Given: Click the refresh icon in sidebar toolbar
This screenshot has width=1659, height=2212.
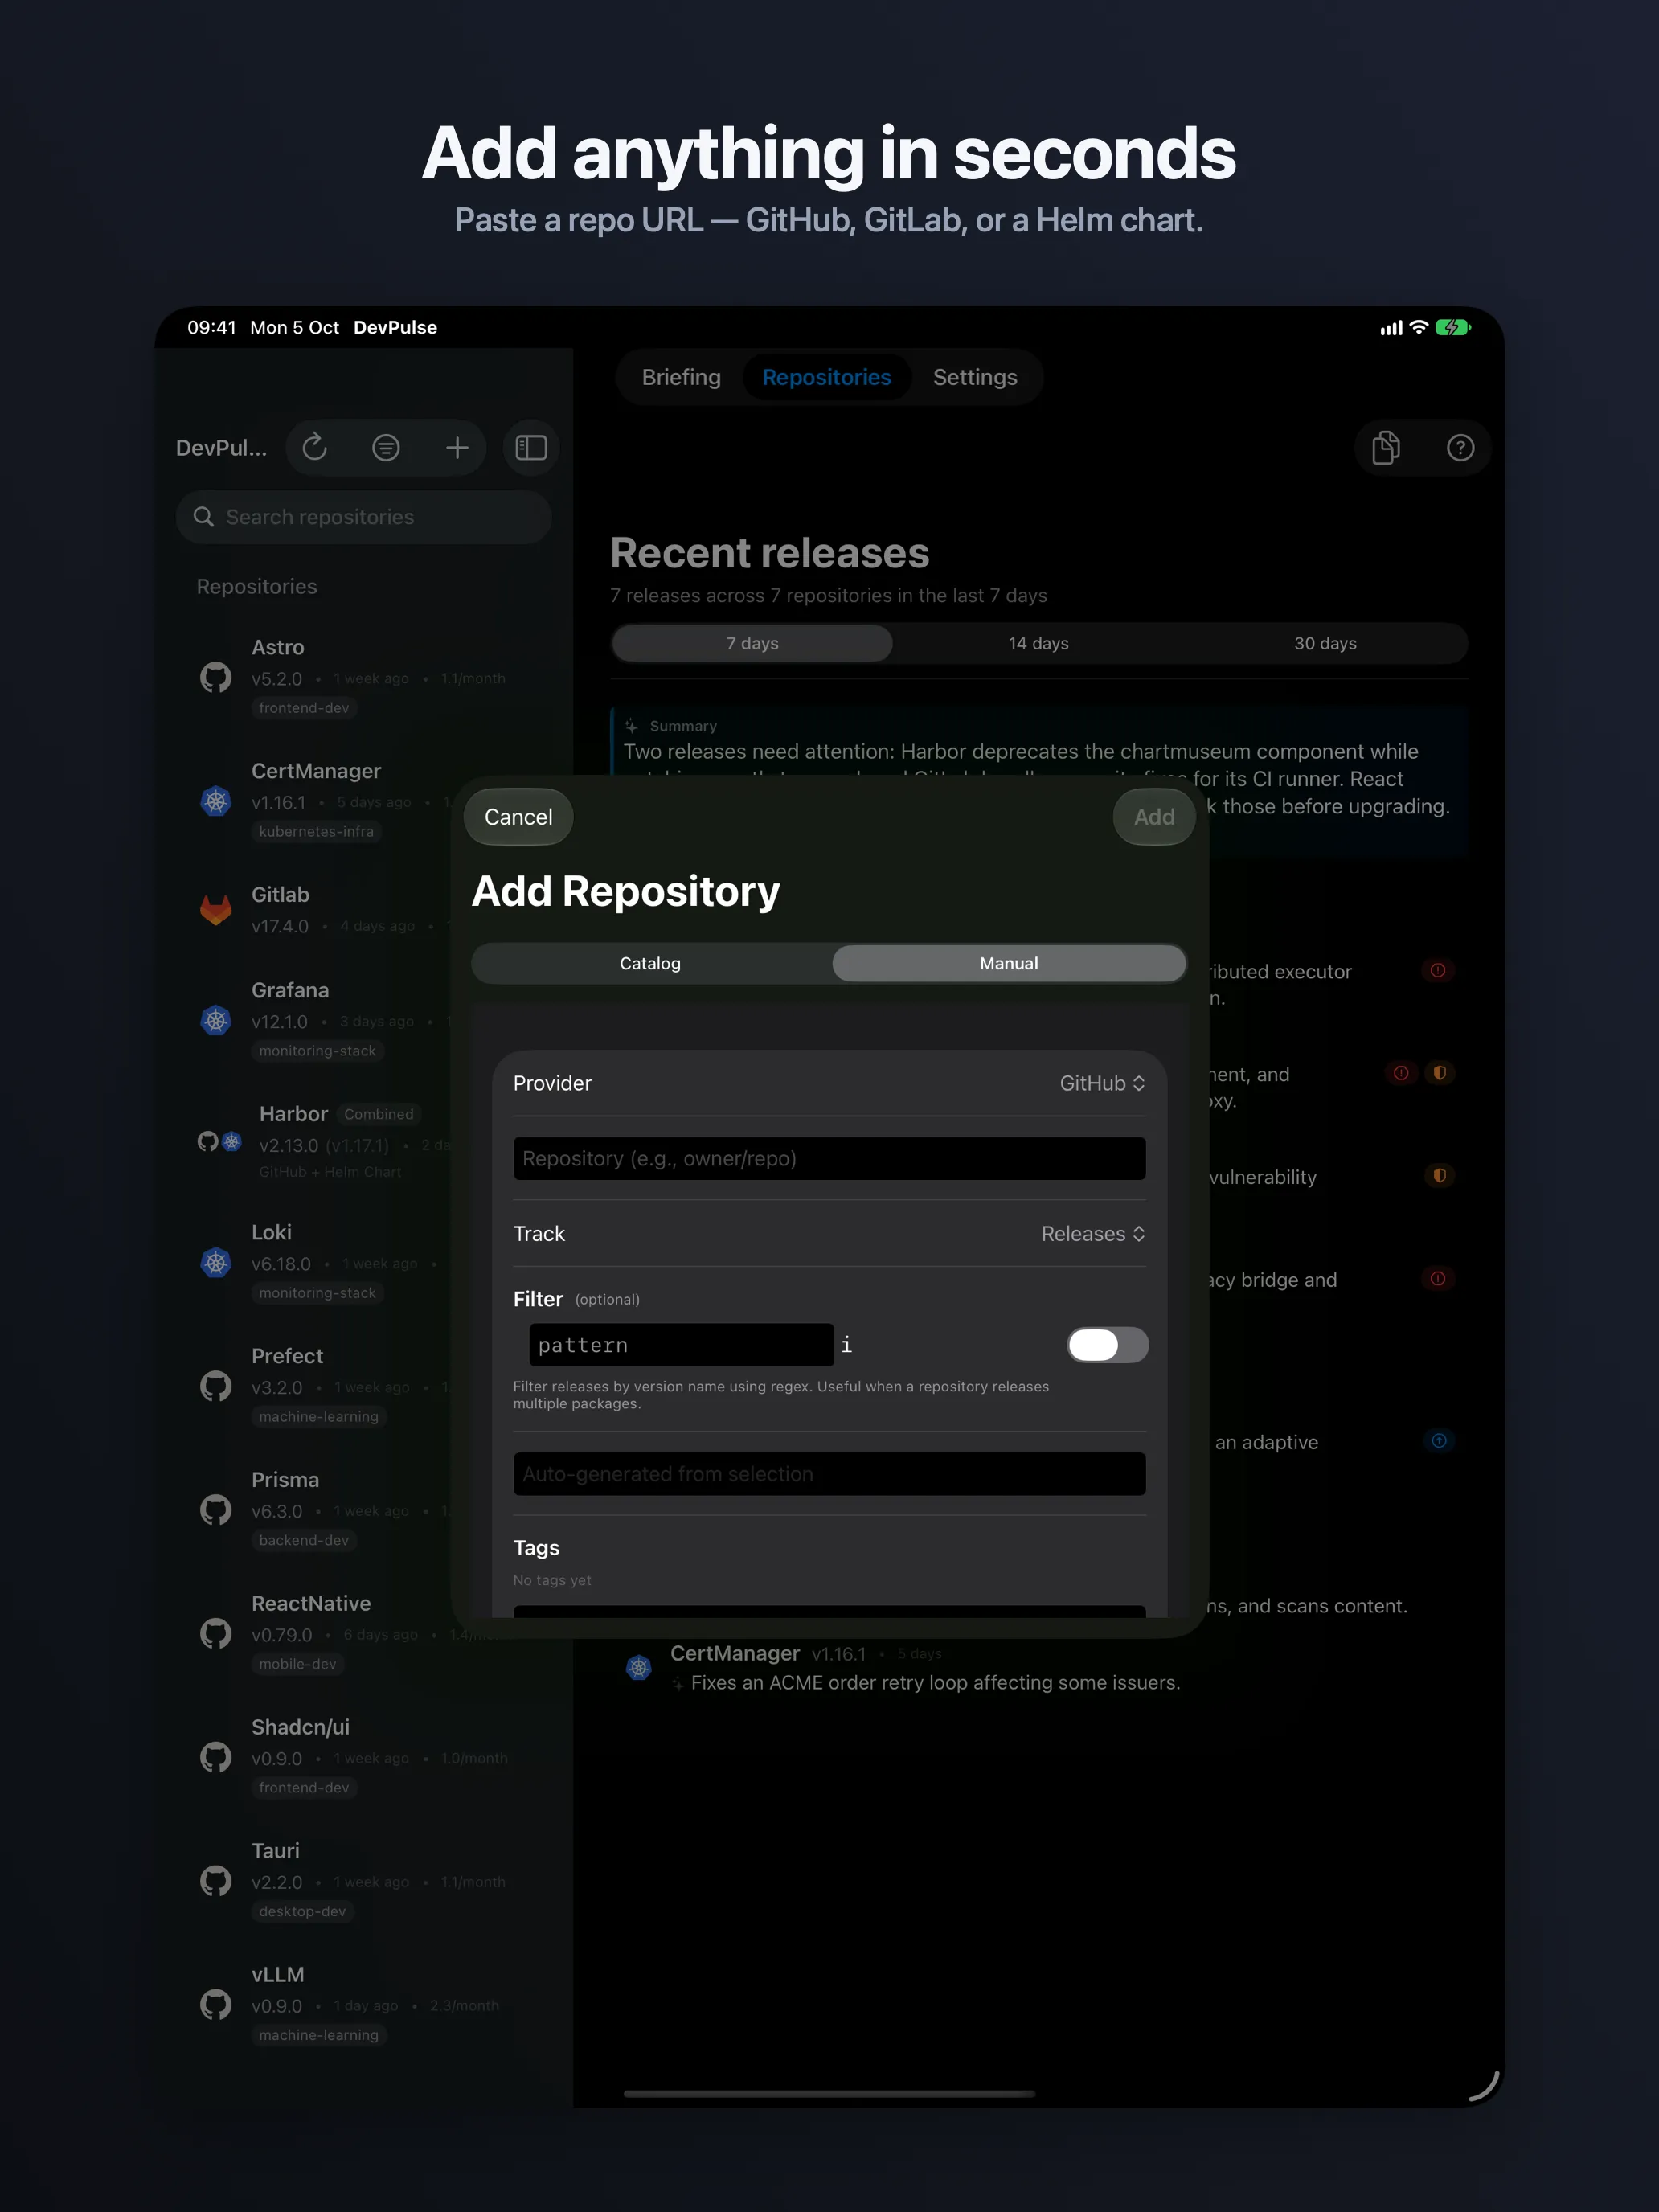Looking at the screenshot, I should (315, 447).
